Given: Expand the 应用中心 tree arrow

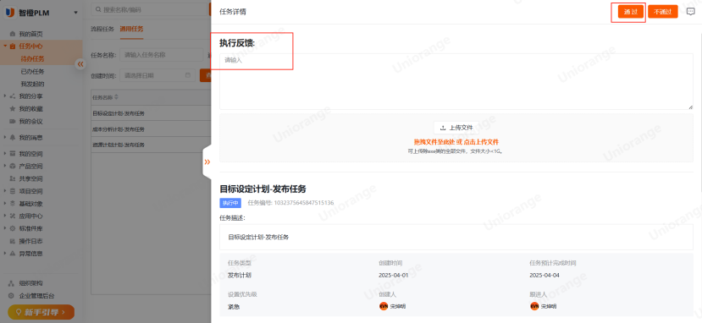Looking at the screenshot, I should pyautogui.click(x=5, y=216).
